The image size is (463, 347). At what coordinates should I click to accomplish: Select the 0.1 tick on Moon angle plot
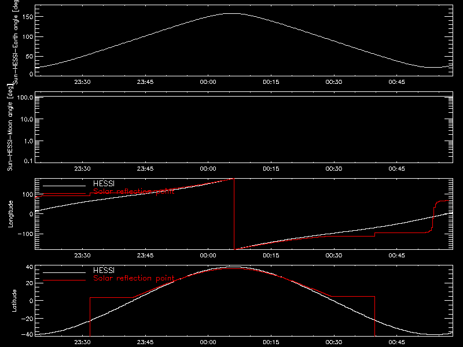pos(28,161)
